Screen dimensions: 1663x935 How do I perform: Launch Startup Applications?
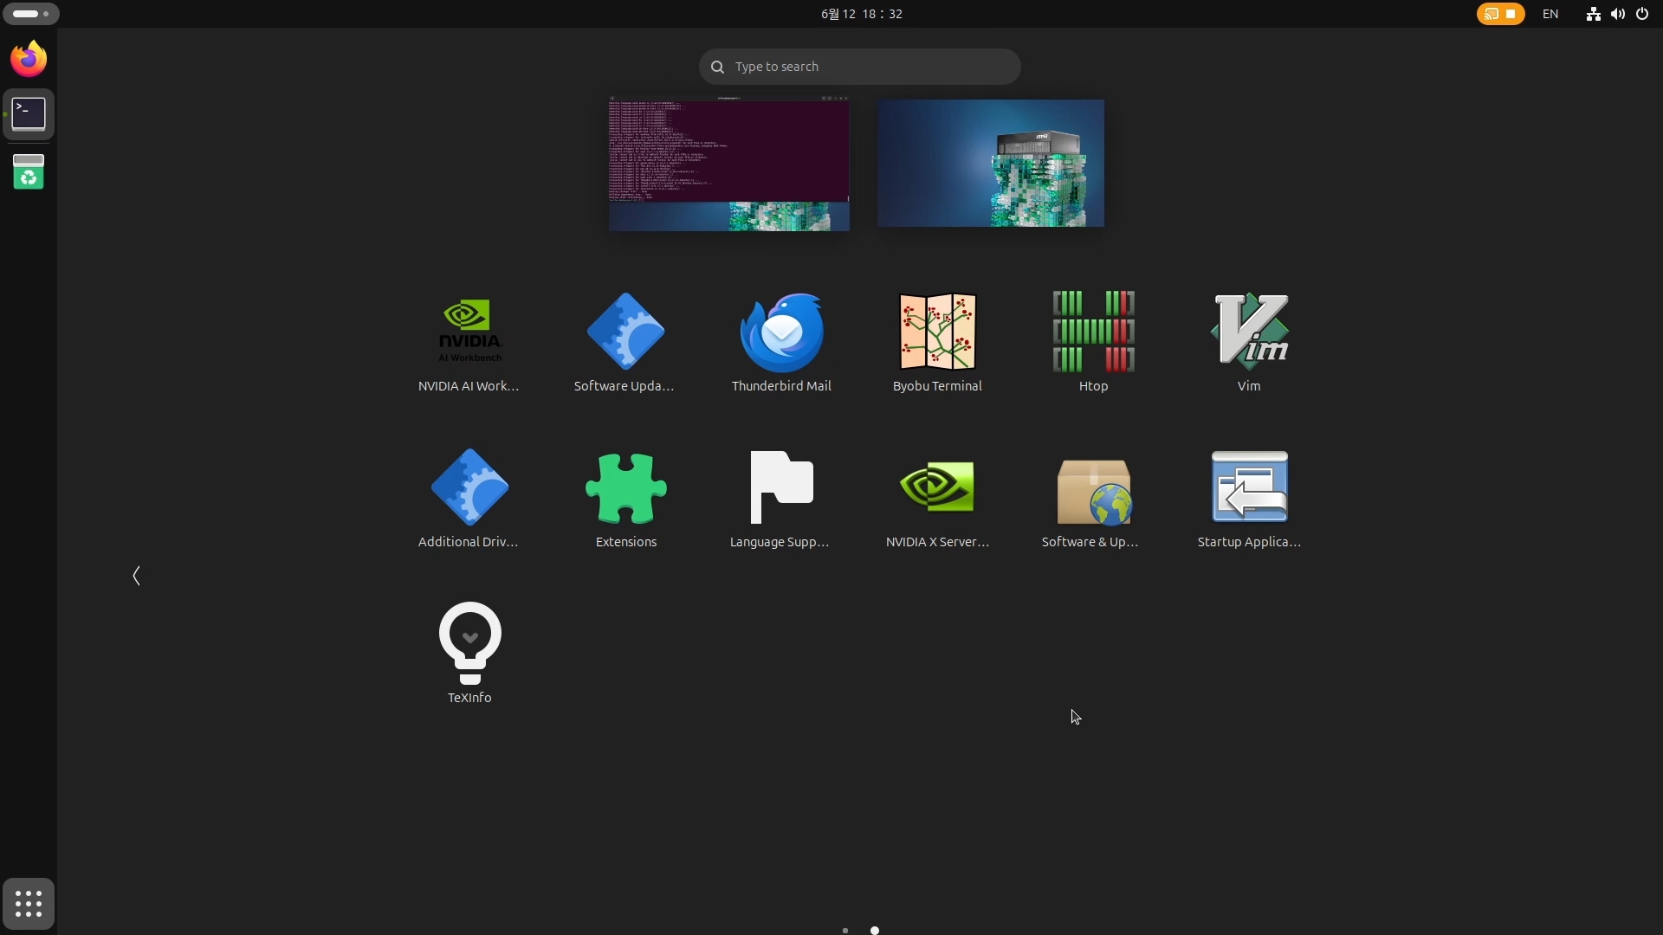click(1249, 499)
